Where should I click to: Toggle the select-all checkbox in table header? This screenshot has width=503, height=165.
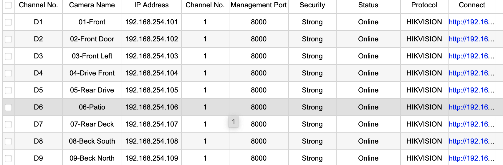pos(8,5)
